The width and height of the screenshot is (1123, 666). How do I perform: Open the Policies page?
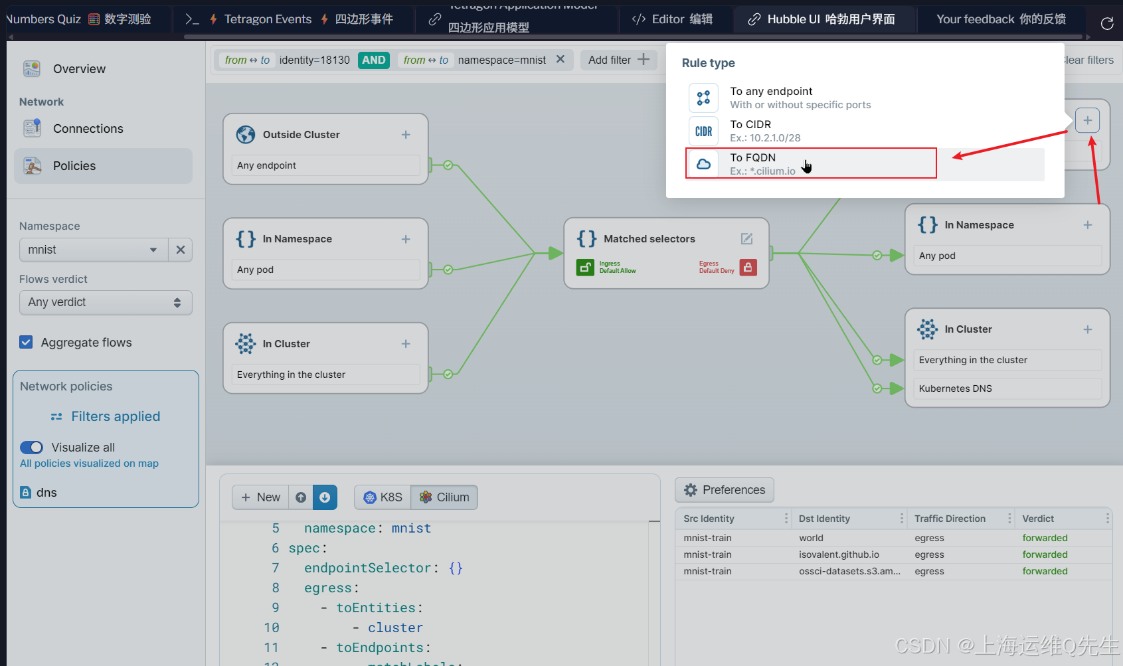click(103, 166)
